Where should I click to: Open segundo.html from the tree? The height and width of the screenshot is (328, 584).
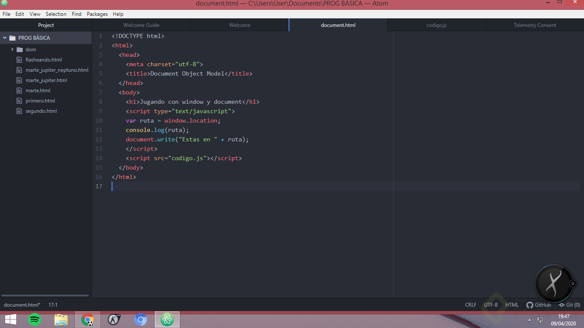41,111
